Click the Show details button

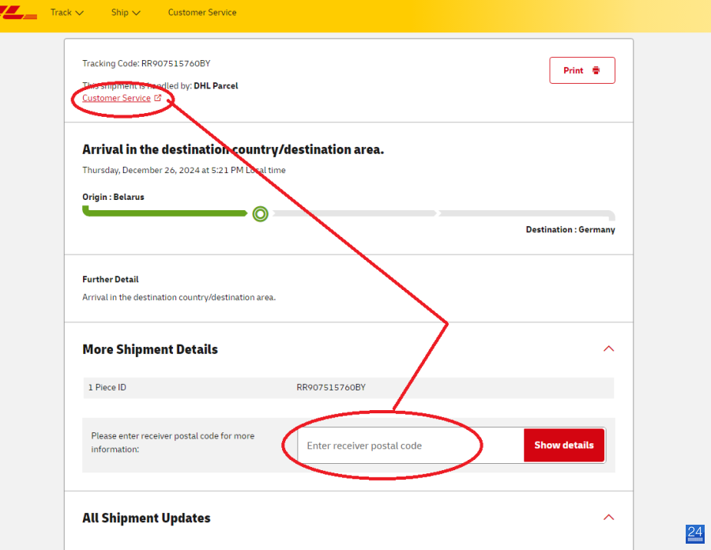[564, 445]
